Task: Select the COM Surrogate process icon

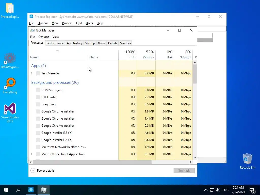Action: pos(38,90)
